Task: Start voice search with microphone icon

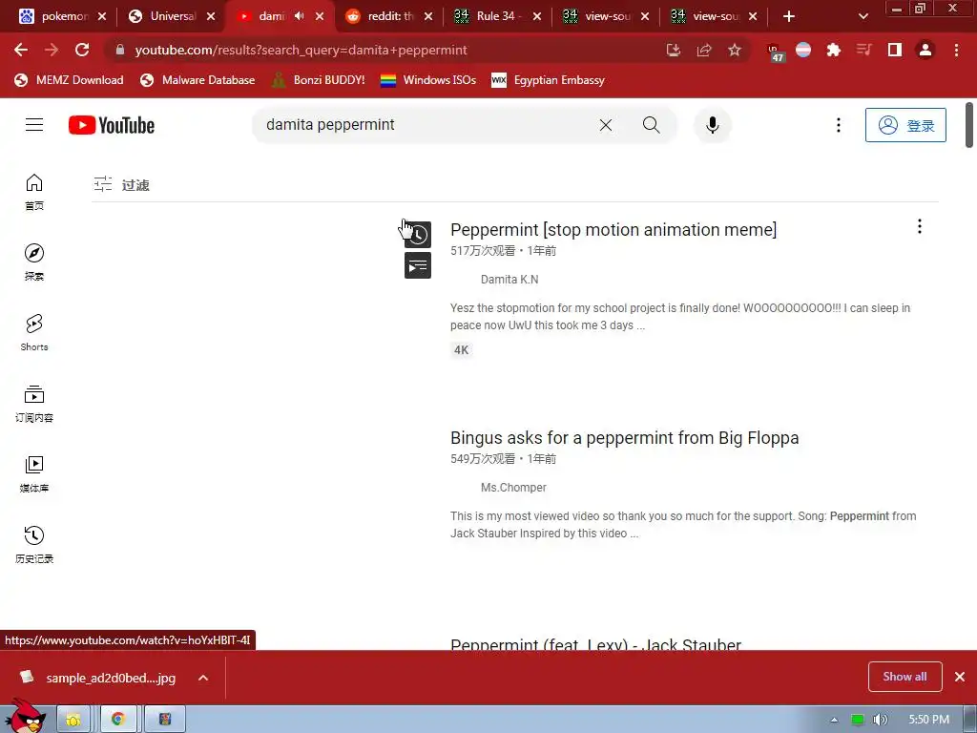Action: coord(712,125)
